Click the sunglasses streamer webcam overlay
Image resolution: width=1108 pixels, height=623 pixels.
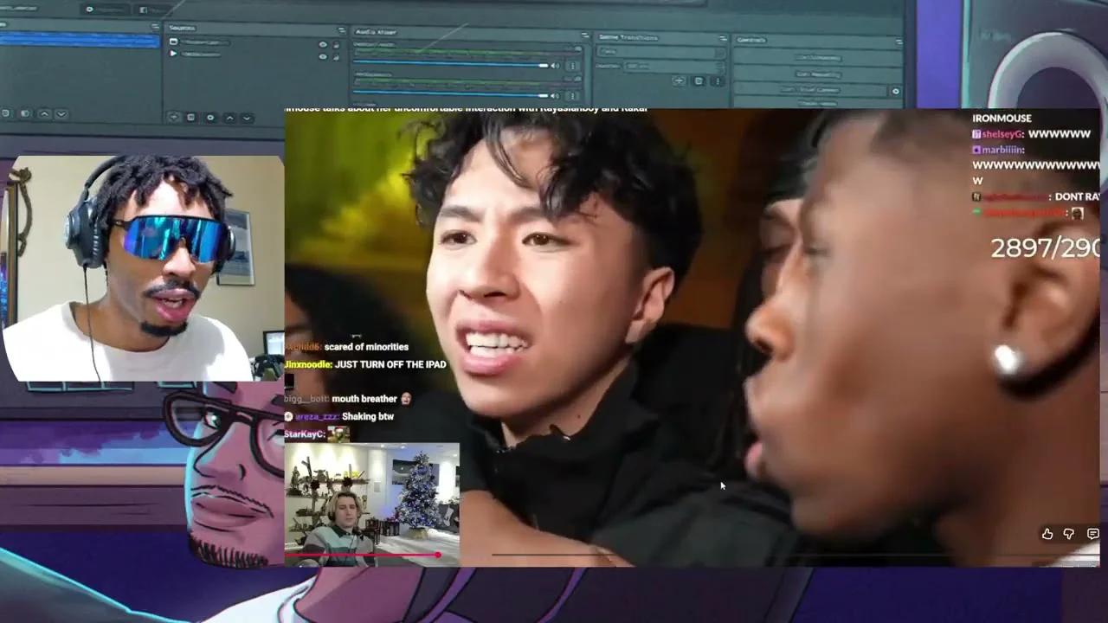[143, 268]
